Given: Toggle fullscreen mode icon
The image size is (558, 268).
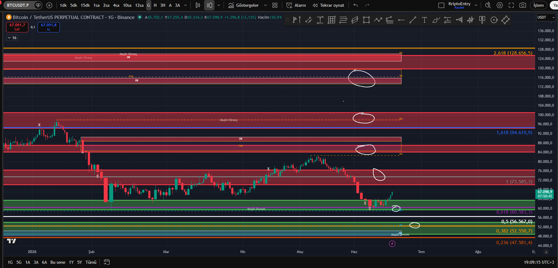Looking at the screenshot, I should point(511,5).
